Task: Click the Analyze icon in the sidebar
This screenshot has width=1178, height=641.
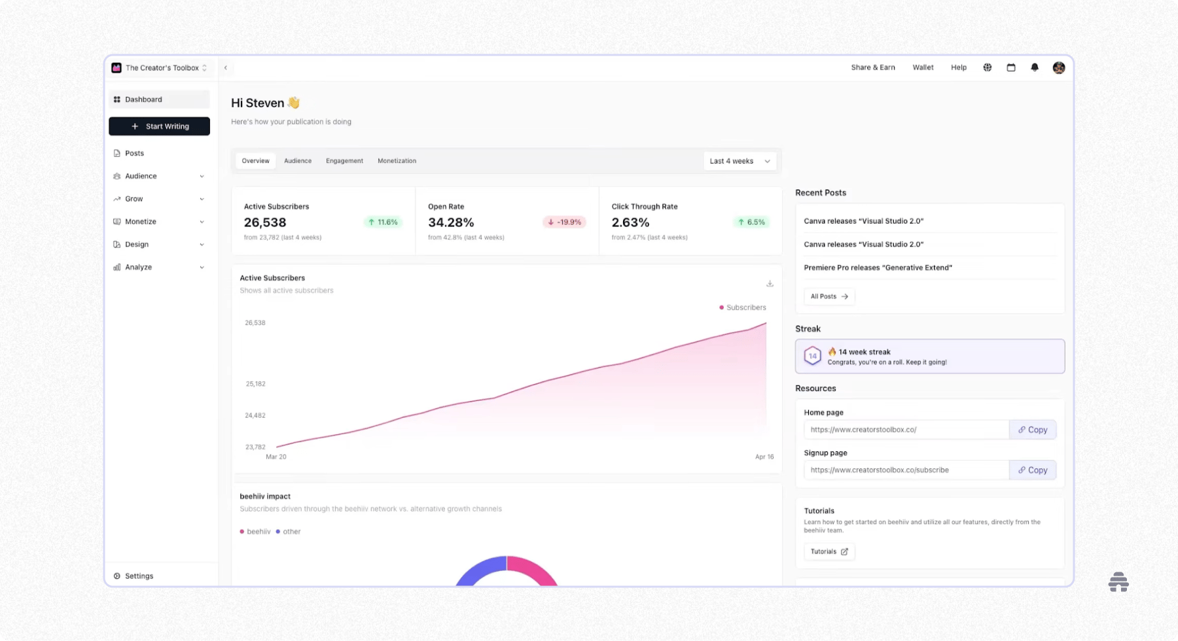Action: click(x=116, y=267)
